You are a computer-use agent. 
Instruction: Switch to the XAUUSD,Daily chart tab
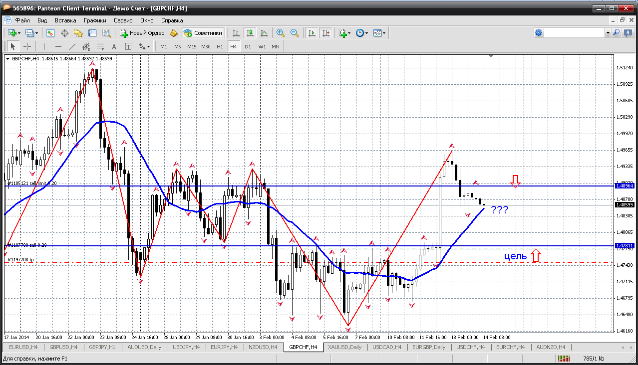345,347
